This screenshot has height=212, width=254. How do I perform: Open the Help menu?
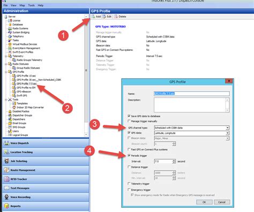point(41,5)
